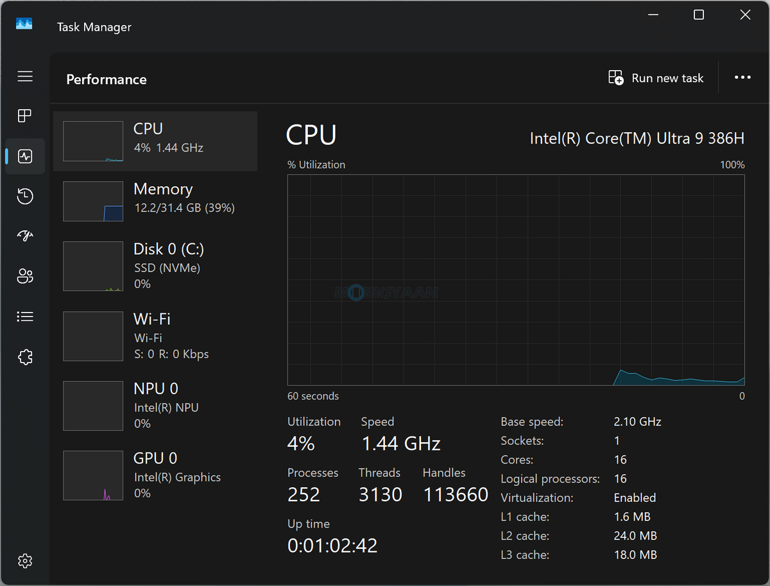Select the Memory performance item
Image resolution: width=770 pixels, height=586 pixels.
(x=155, y=201)
